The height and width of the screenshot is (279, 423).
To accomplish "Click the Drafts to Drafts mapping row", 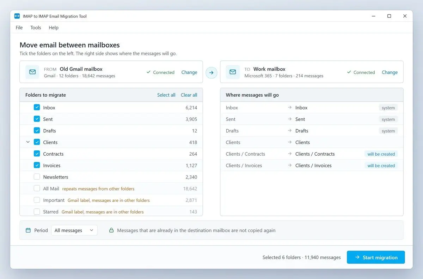I will click(x=312, y=131).
